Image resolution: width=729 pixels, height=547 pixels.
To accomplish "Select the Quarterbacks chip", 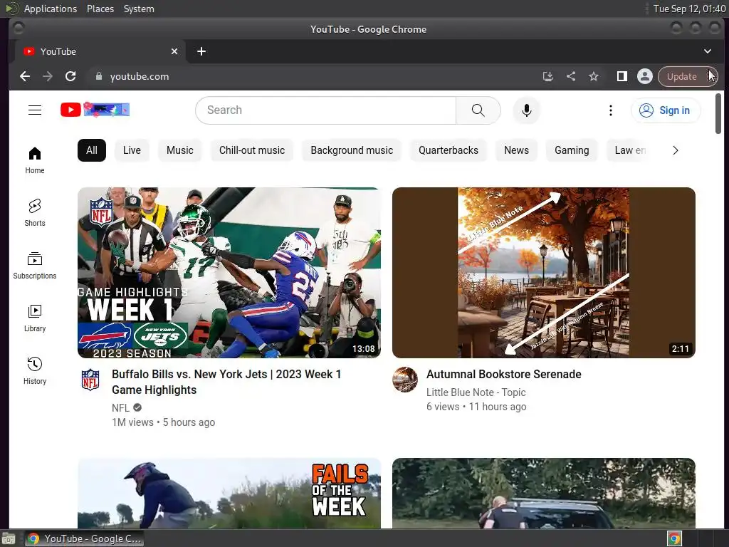I will (449, 150).
